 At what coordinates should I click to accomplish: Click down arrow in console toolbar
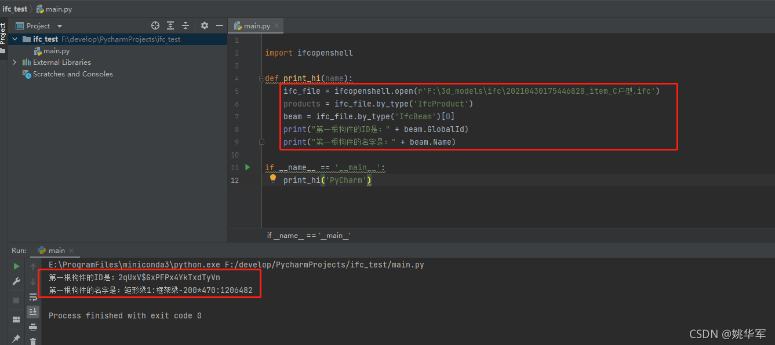(x=33, y=281)
